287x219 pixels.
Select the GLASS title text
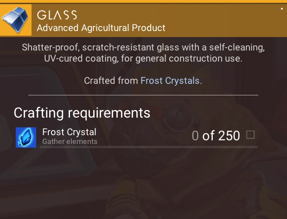(57, 15)
